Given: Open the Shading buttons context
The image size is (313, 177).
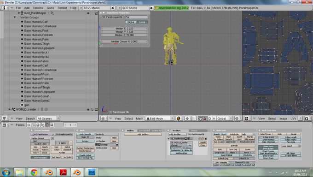Looking at the screenshot, I should [x=38, y=125].
